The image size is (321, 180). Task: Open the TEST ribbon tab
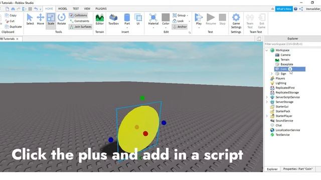(76, 8)
